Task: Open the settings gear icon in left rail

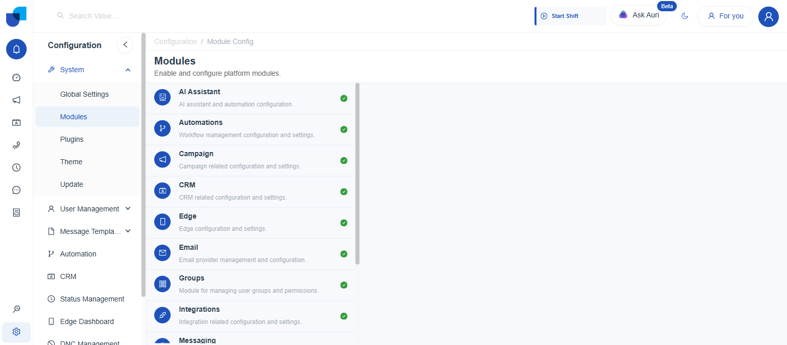Action: click(x=16, y=332)
